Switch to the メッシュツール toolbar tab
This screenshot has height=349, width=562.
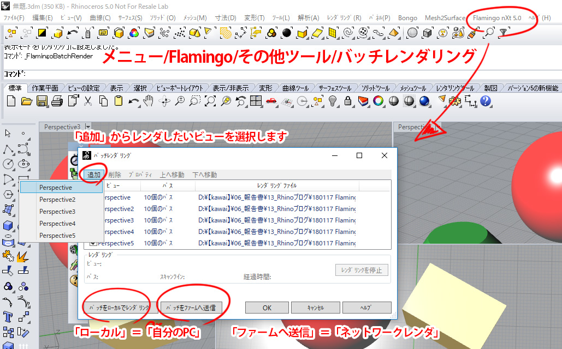413,88
